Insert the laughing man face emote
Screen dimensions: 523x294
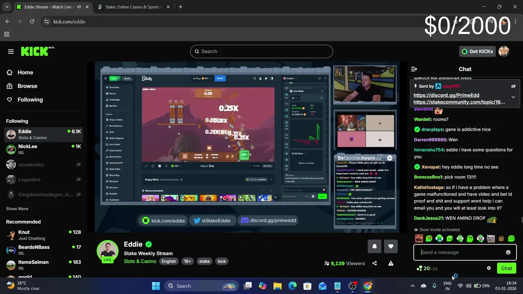click(419, 238)
